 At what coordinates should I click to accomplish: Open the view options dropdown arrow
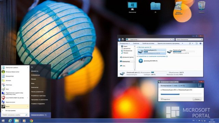[193, 43]
